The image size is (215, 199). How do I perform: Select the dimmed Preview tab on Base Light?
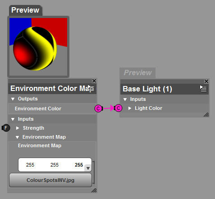coord(137,73)
